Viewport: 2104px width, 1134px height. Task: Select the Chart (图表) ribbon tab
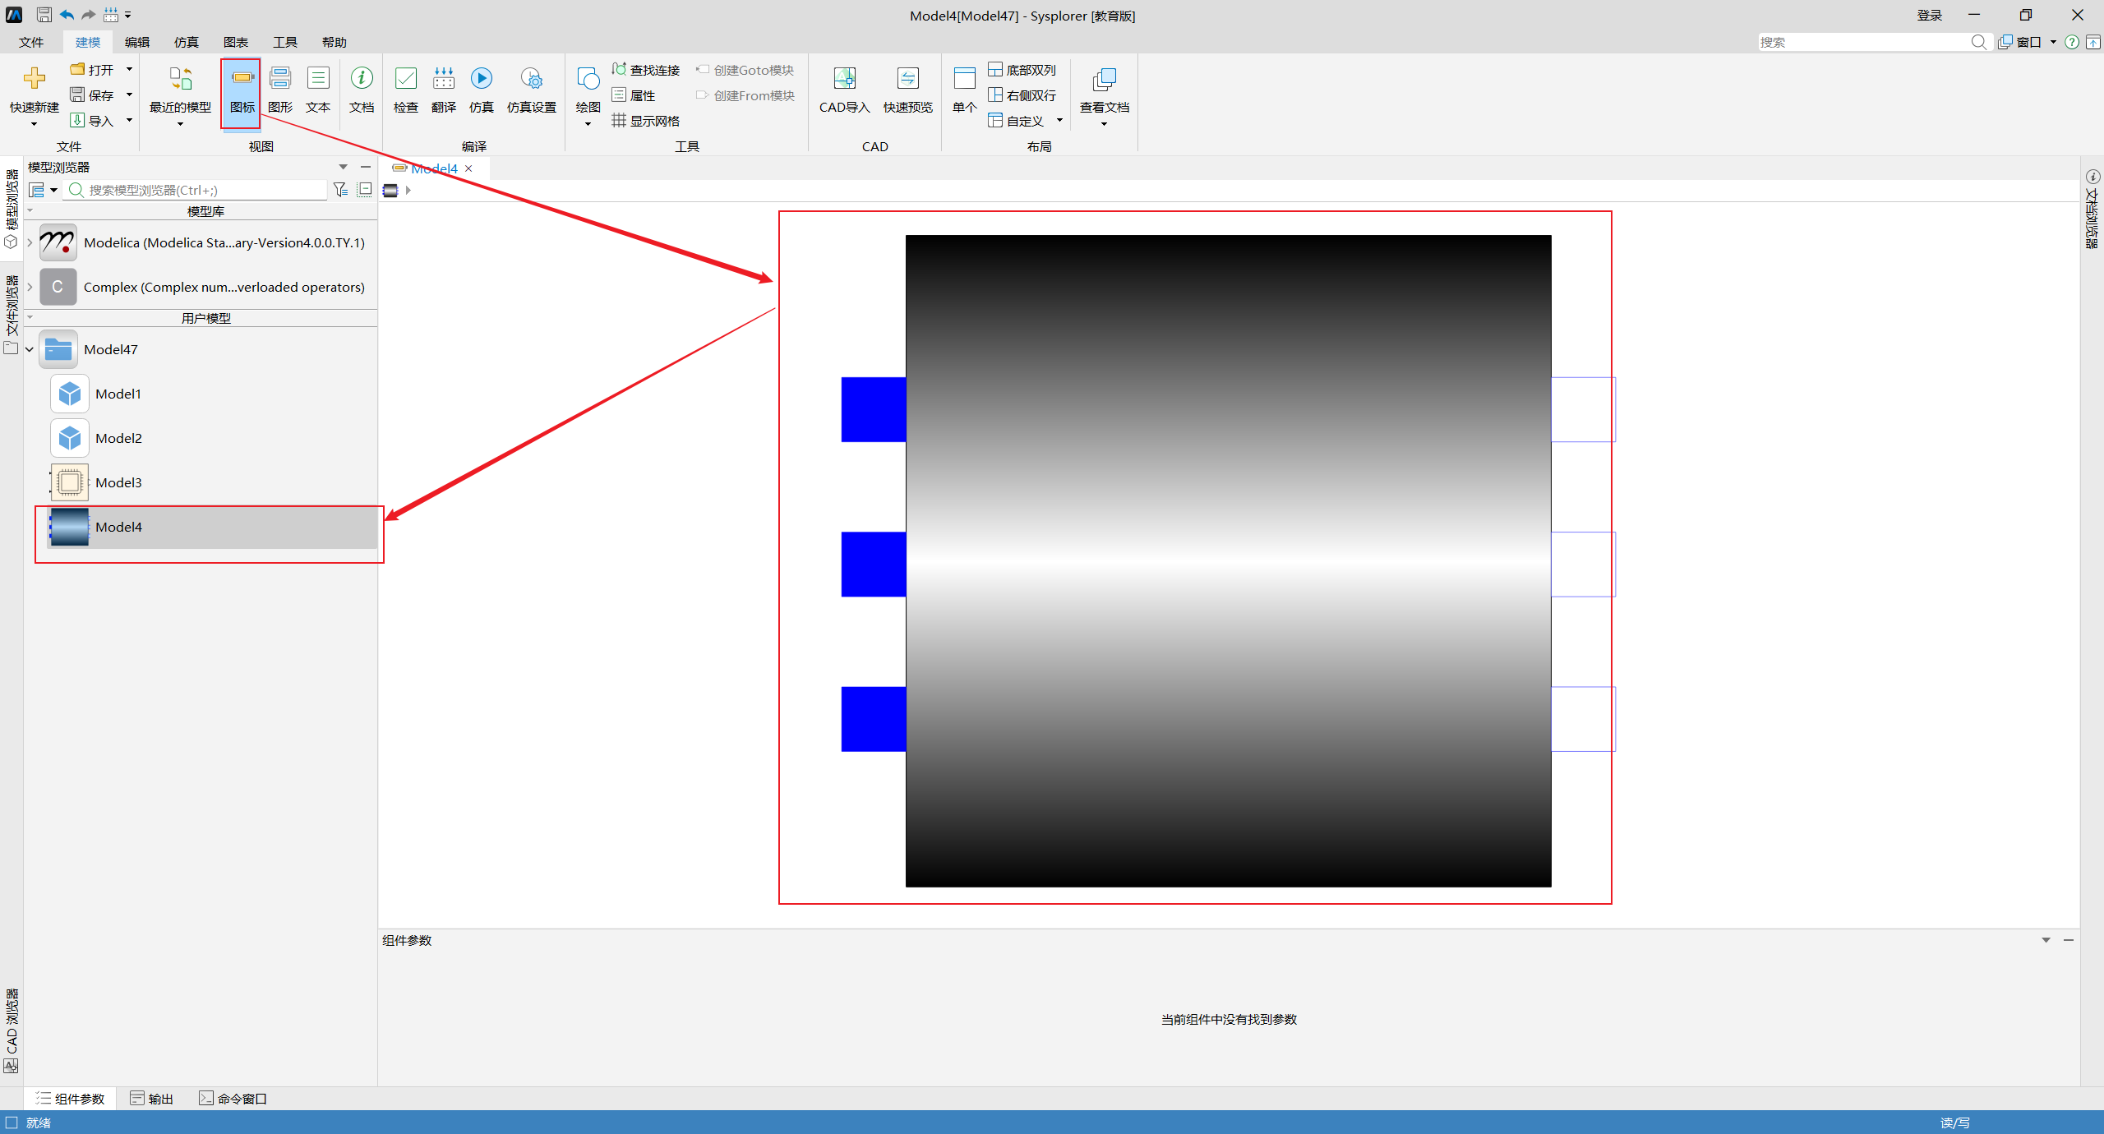[236, 42]
